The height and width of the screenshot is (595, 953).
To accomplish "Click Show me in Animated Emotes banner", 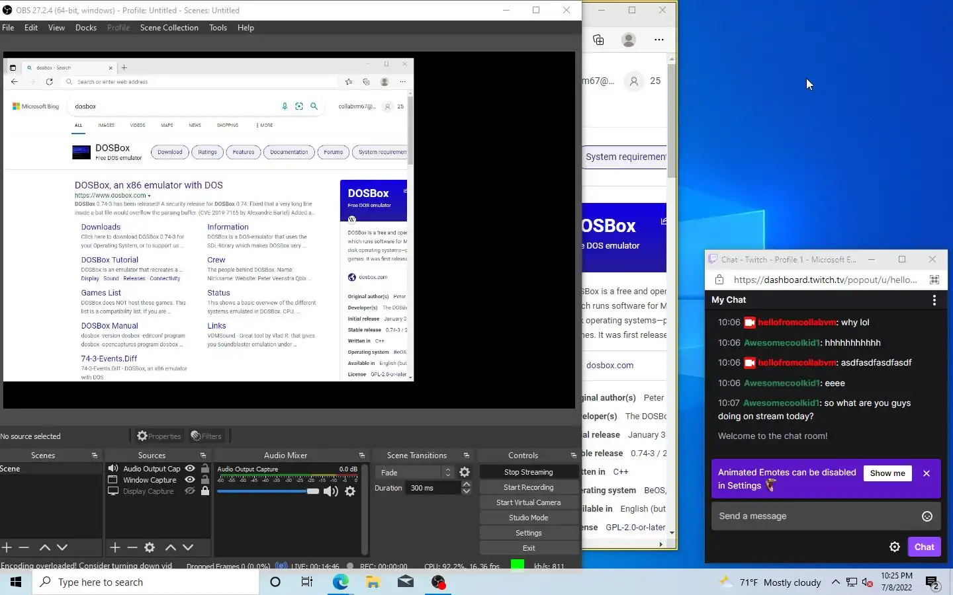I will tap(887, 473).
